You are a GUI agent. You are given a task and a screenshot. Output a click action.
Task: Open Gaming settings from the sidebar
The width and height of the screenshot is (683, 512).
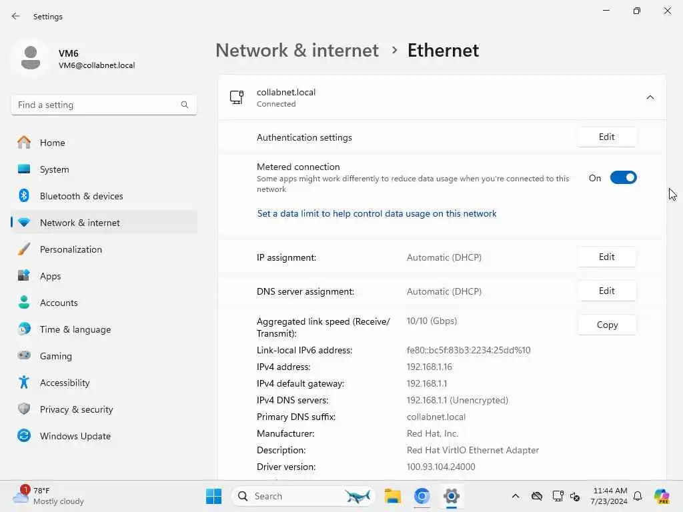point(55,356)
